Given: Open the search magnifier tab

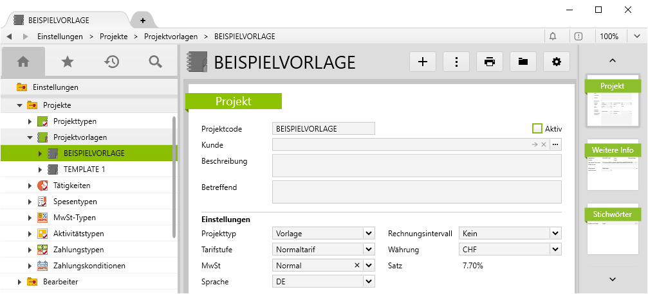Looking at the screenshot, I should coord(155,62).
